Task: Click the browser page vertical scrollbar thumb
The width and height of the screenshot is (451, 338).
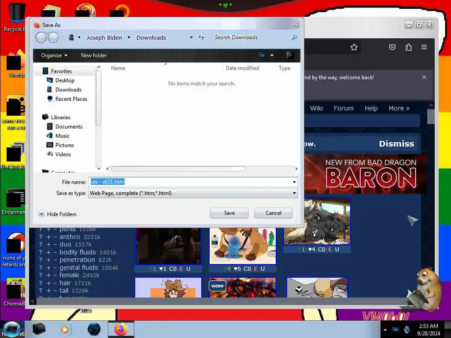Action: [431, 117]
